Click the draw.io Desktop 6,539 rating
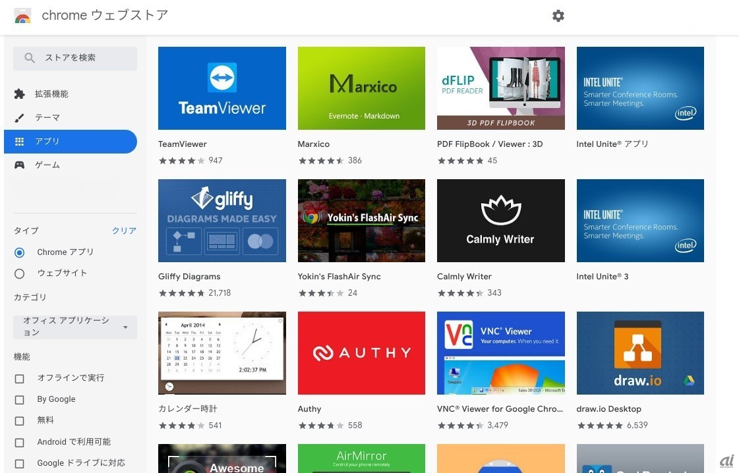This screenshot has height=473, width=739. [x=612, y=426]
